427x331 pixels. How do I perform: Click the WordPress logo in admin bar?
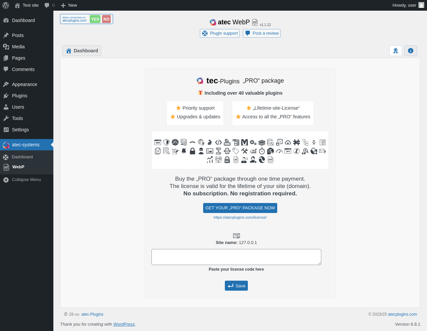click(x=6, y=5)
